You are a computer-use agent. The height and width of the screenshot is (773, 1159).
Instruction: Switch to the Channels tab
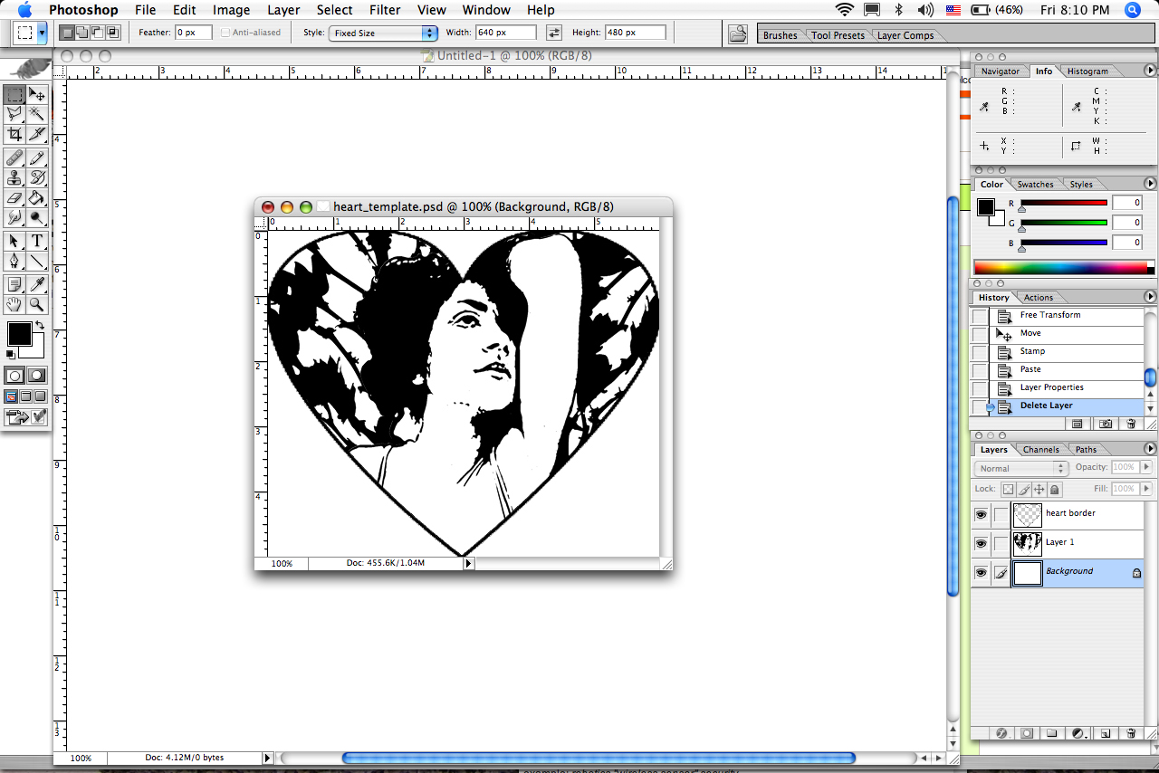[x=1040, y=449]
